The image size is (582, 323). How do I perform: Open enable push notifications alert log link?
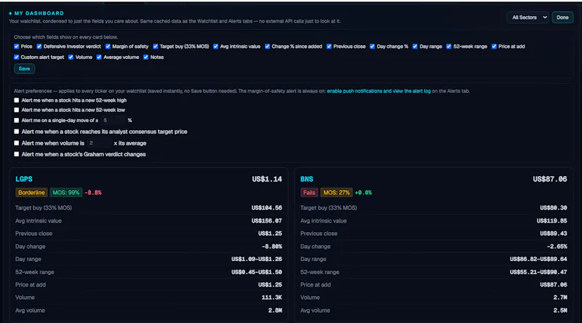click(378, 91)
